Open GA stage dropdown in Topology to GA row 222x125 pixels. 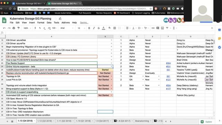(143, 76)
